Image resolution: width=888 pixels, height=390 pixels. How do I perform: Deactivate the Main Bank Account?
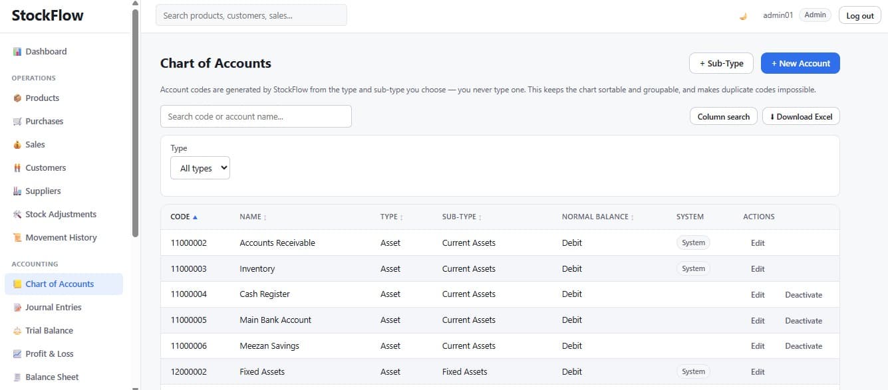pos(804,321)
